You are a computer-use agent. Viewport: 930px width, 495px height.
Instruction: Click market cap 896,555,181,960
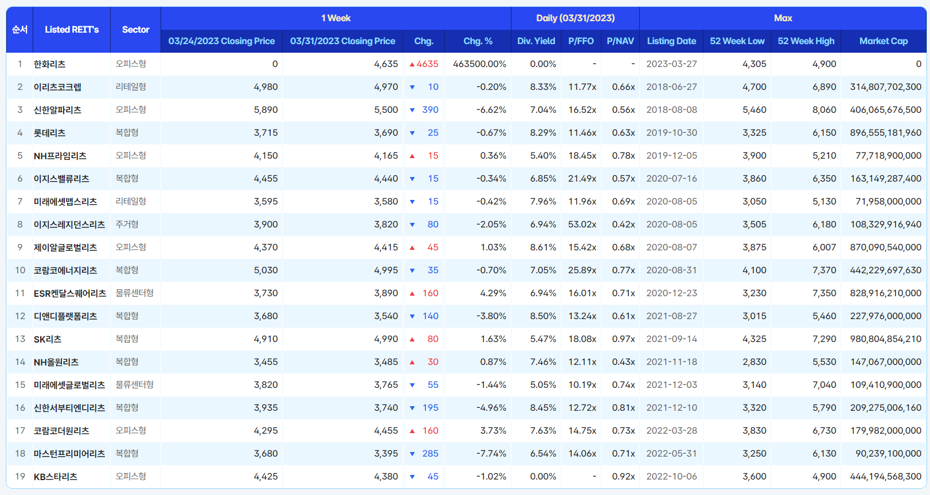[x=886, y=133]
